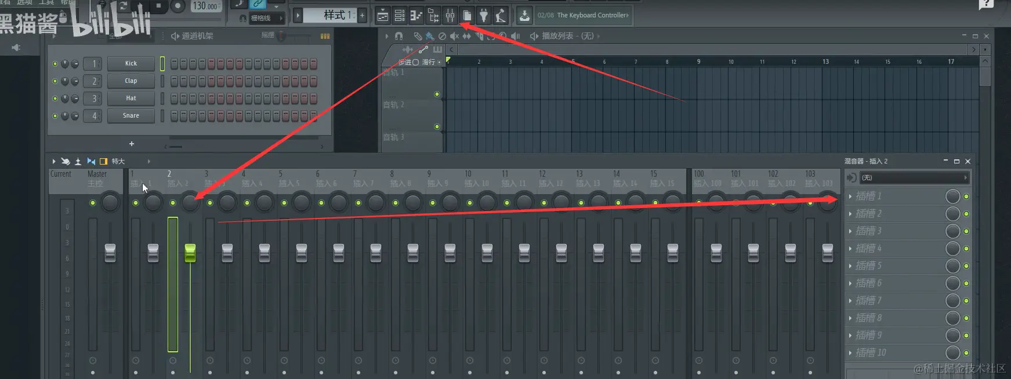Select the Kick channel button
The width and height of the screenshot is (1011, 379).
click(131, 64)
